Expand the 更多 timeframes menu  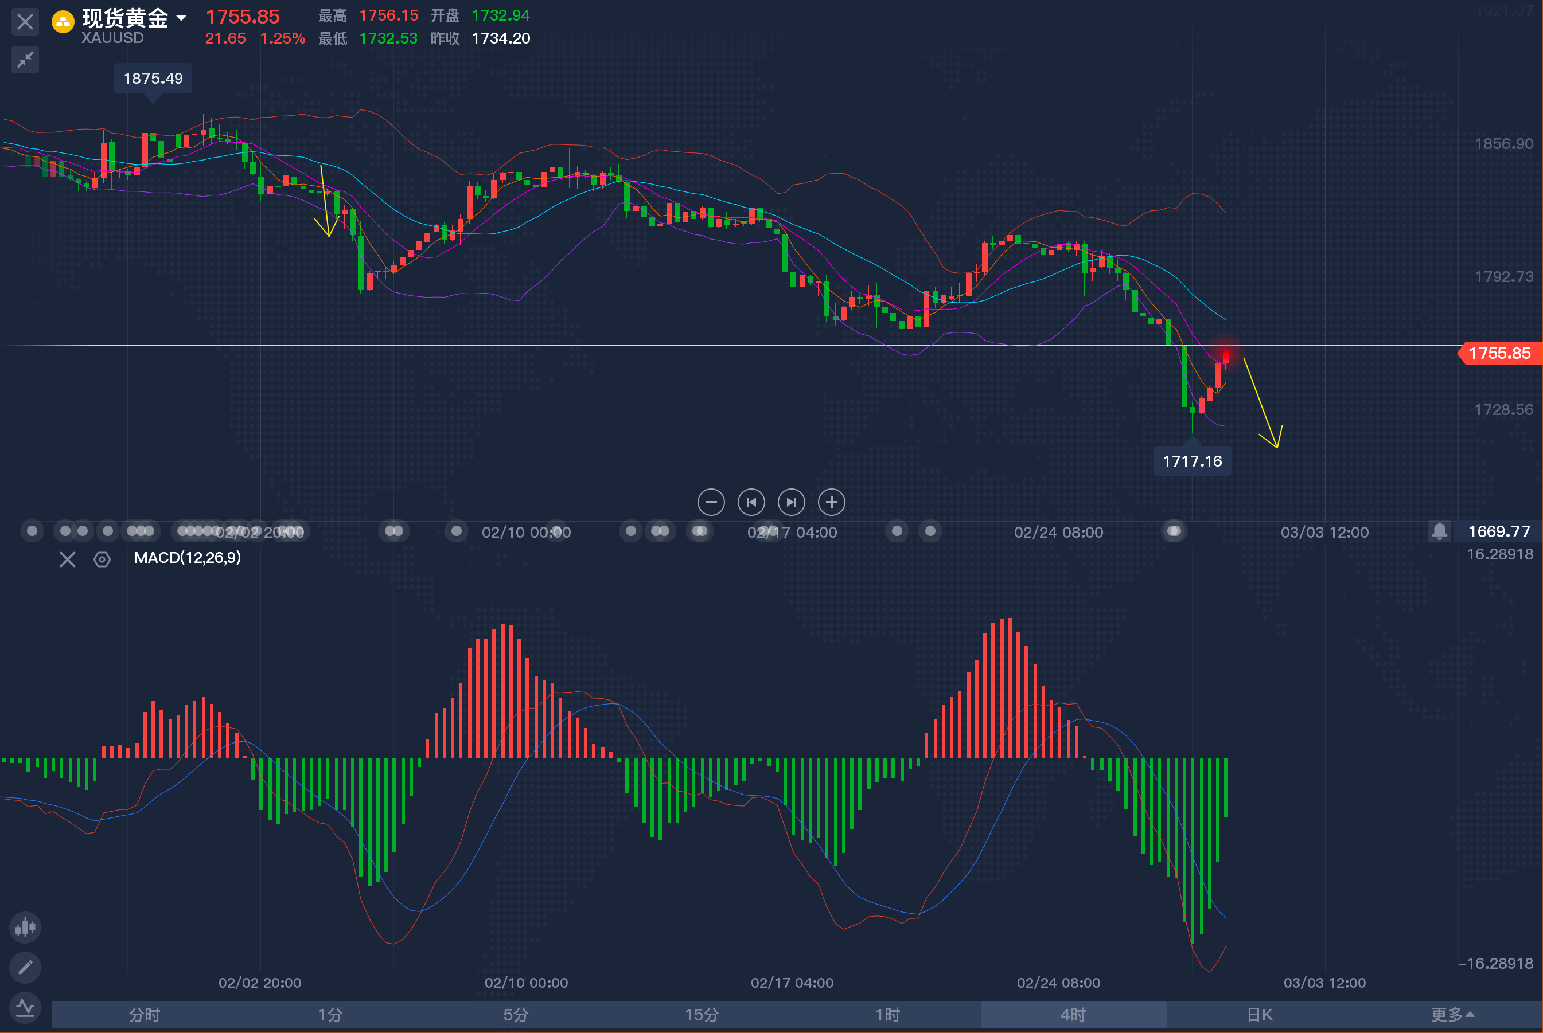1452,1015
